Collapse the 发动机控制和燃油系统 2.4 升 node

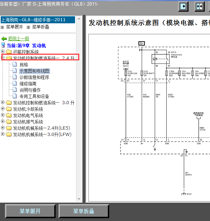pyautogui.click(x=2, y=58)
